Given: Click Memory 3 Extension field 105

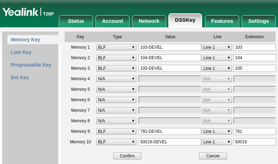Looking at the screenshot, I should point(254,68).
